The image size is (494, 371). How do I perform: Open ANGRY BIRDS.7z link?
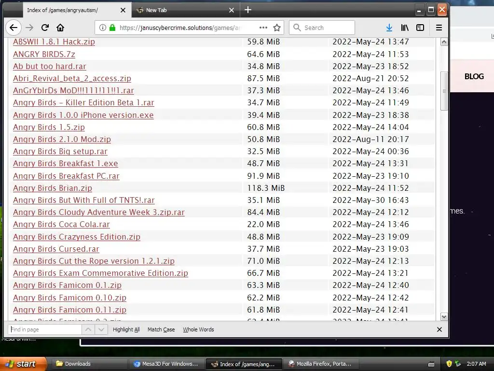pos(44,54)
